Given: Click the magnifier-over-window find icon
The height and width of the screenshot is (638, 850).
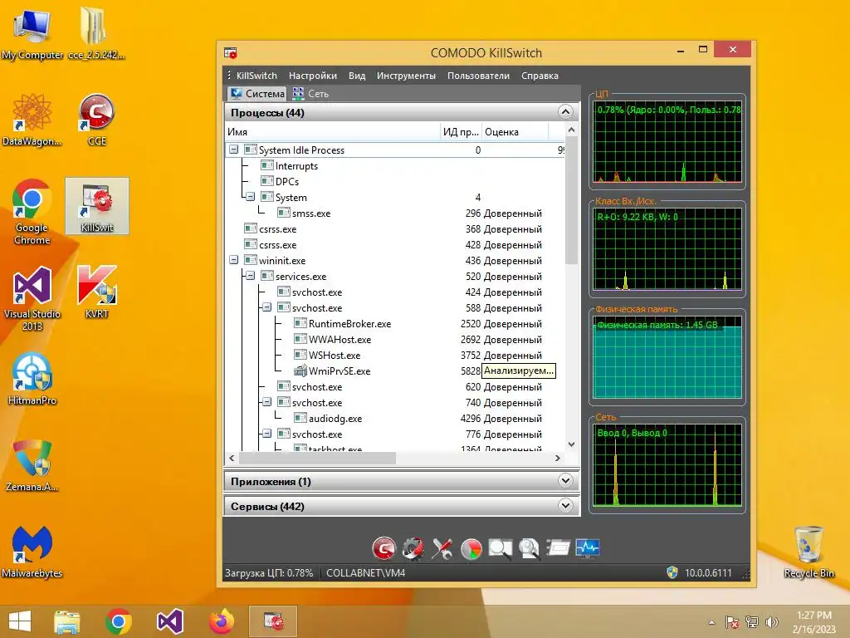Looking at the screenshot, I should [500, 548].
